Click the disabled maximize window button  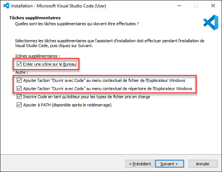coord(196,6)
